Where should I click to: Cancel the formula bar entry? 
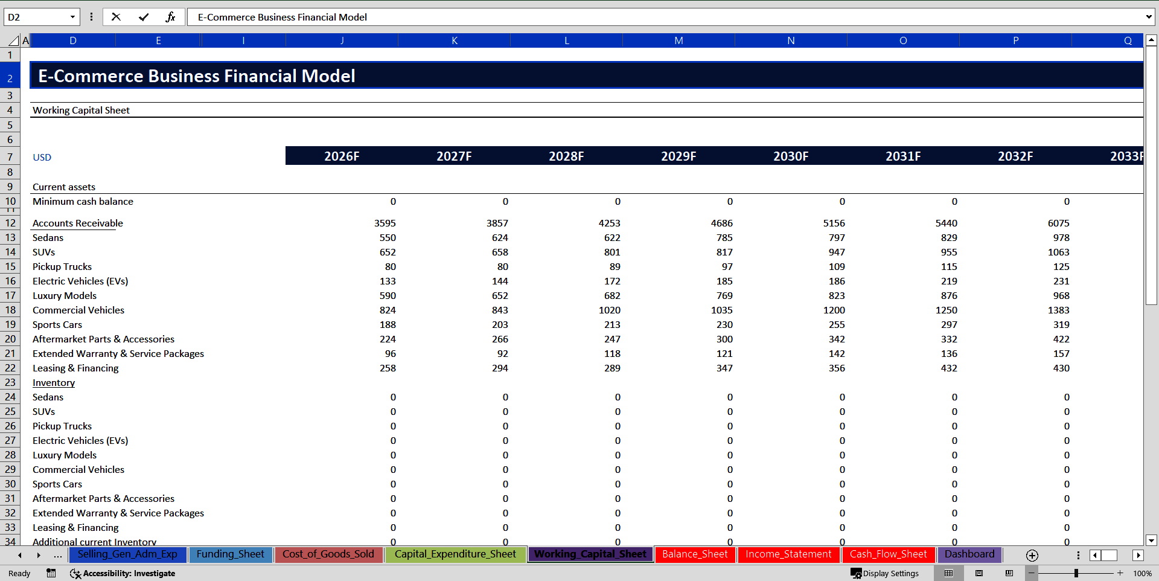pyautogui.click(x=116, y=17)
